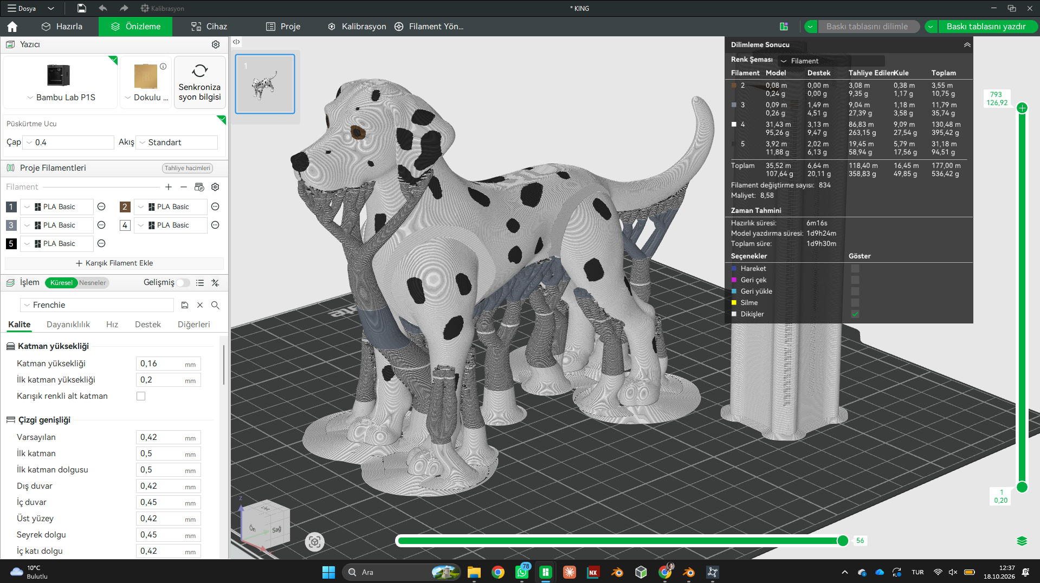Edit filament 1 options icon
This screenshot has height=583, width=1040.
click(101, 206)
